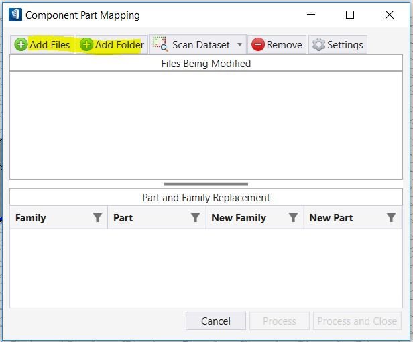Click the greyed-out Process button

coord(280,321)
